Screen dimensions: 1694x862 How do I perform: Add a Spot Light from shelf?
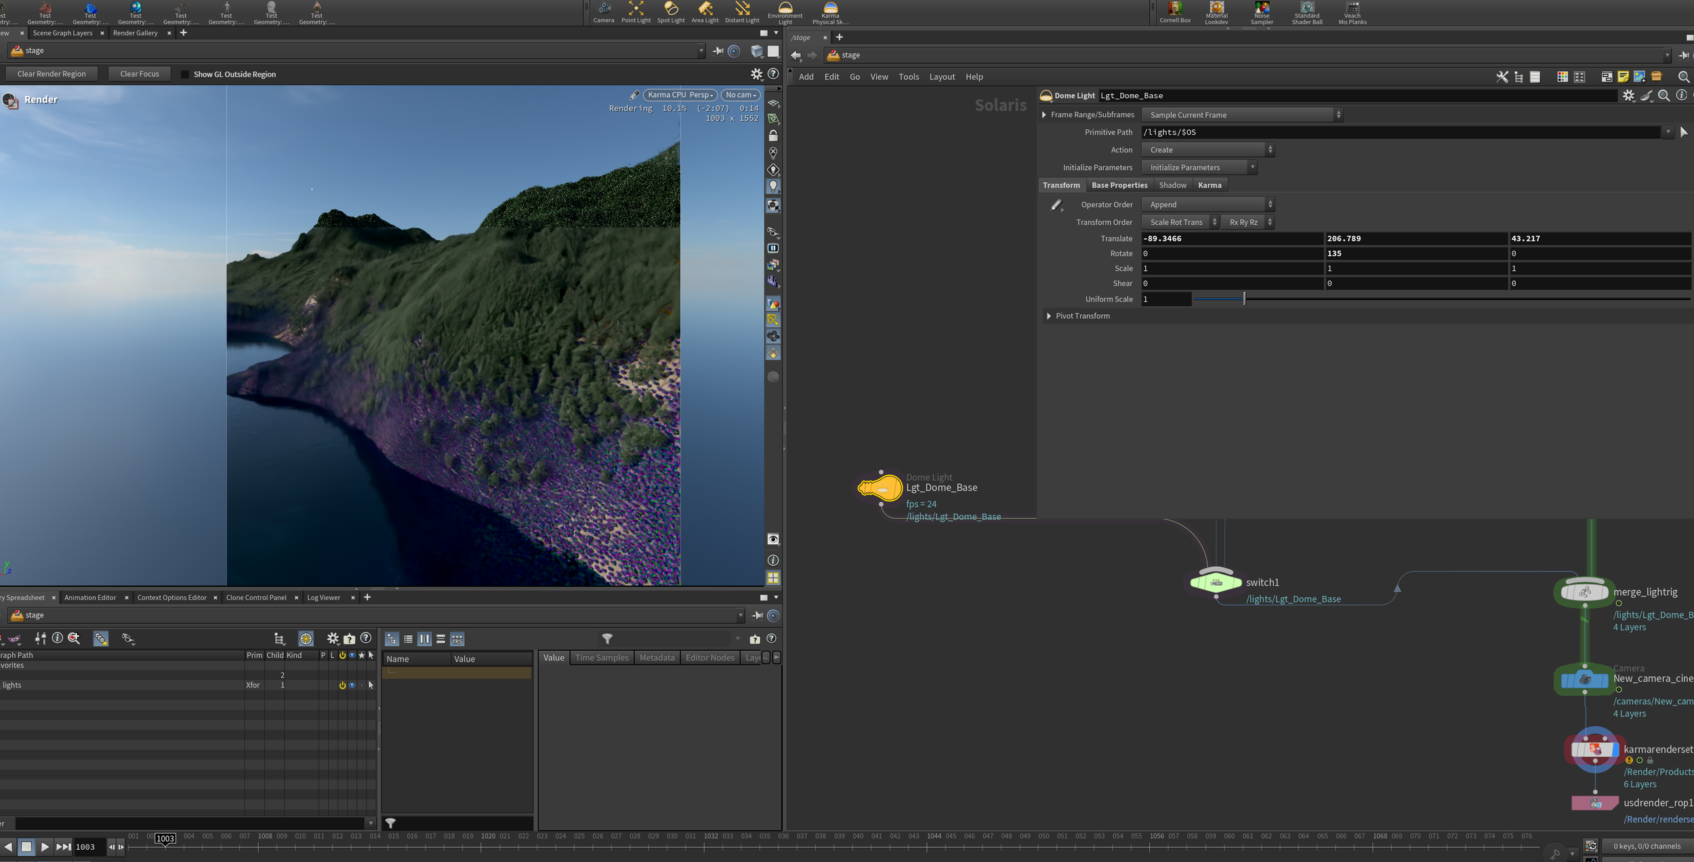coord(671,12)
